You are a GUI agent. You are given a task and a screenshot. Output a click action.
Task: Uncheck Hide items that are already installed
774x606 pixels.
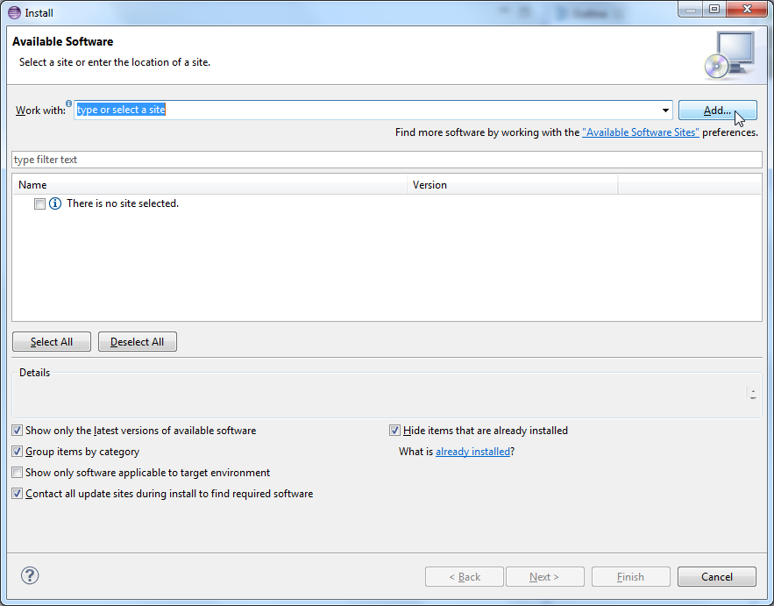(x=395, y=431)
